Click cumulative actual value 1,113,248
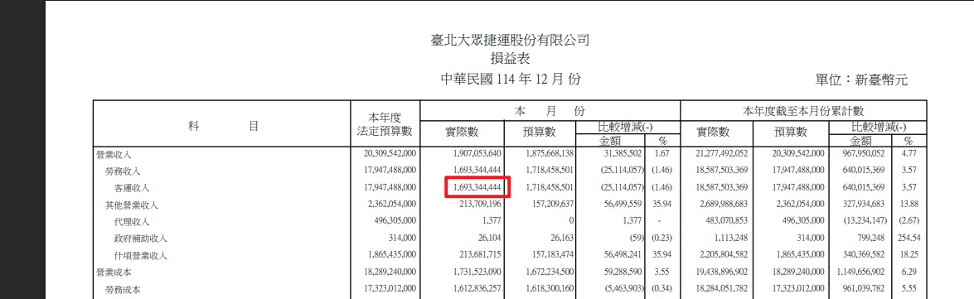The height and width of the screenshot is (299, 974). pyautogui.click(x=733, y=239)
